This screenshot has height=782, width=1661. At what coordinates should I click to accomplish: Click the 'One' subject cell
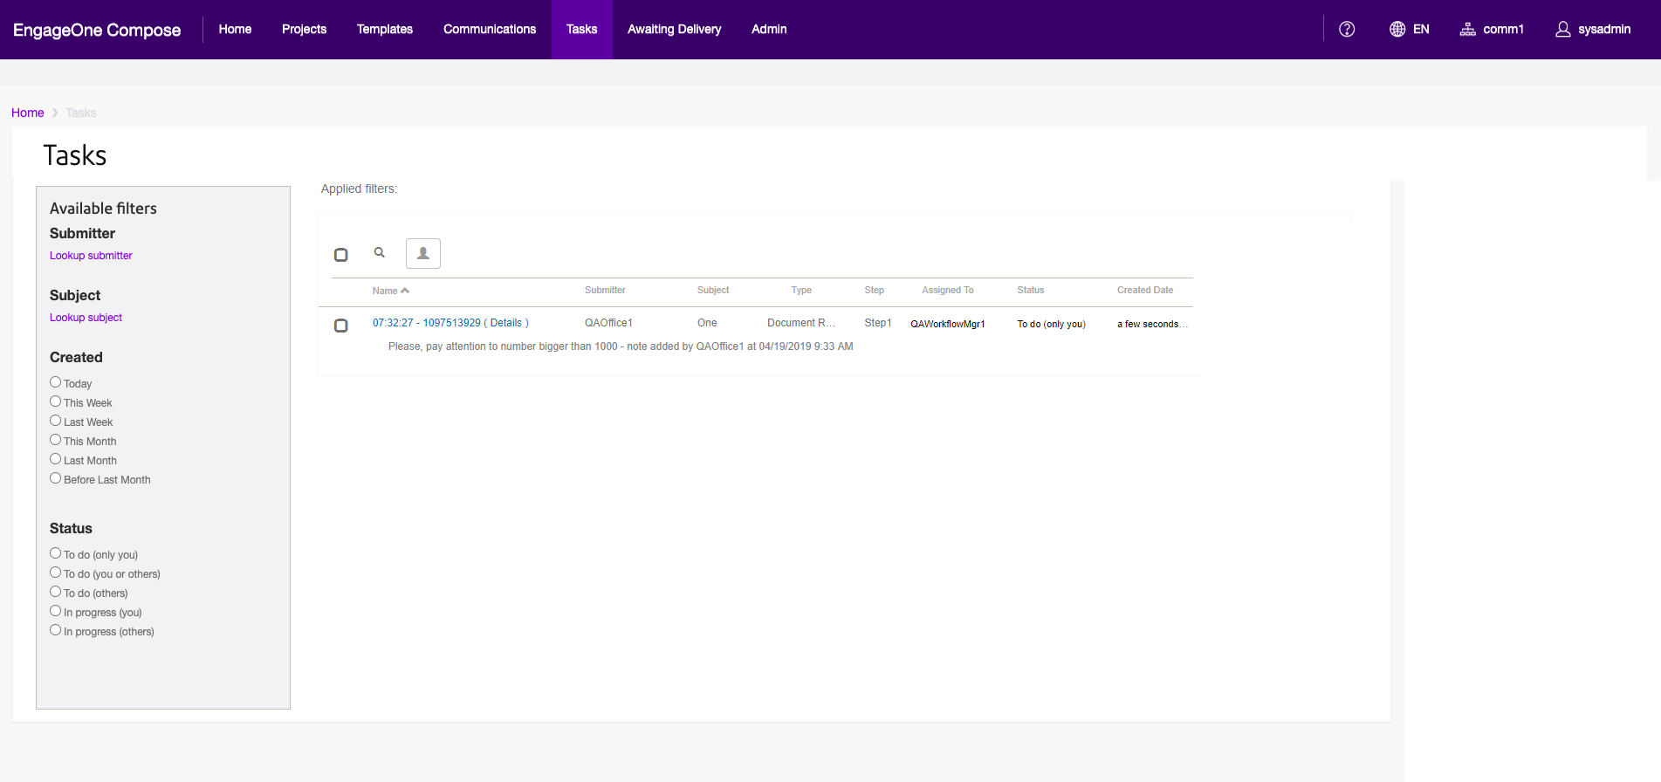coord(707,323)
